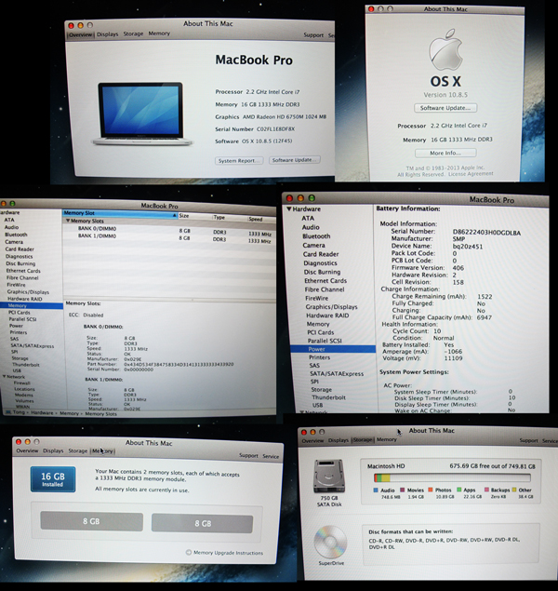558x591 pixels.
Task: Click the blue Audio storage legend swatch
Action: click(x=376, y=490)
